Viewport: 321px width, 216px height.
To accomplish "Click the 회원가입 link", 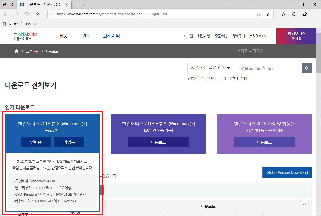I will coord(204,36).
